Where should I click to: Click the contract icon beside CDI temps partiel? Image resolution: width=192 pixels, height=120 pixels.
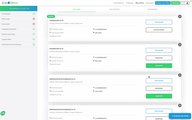click(x=50, y=29)
